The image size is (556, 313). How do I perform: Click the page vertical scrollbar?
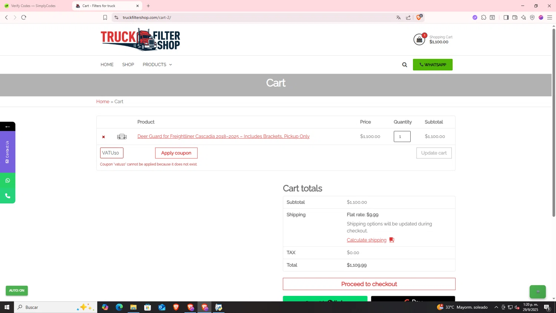[x=554, y=122]
